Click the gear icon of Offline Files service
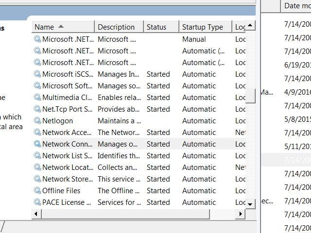 (x=37, y=191)
